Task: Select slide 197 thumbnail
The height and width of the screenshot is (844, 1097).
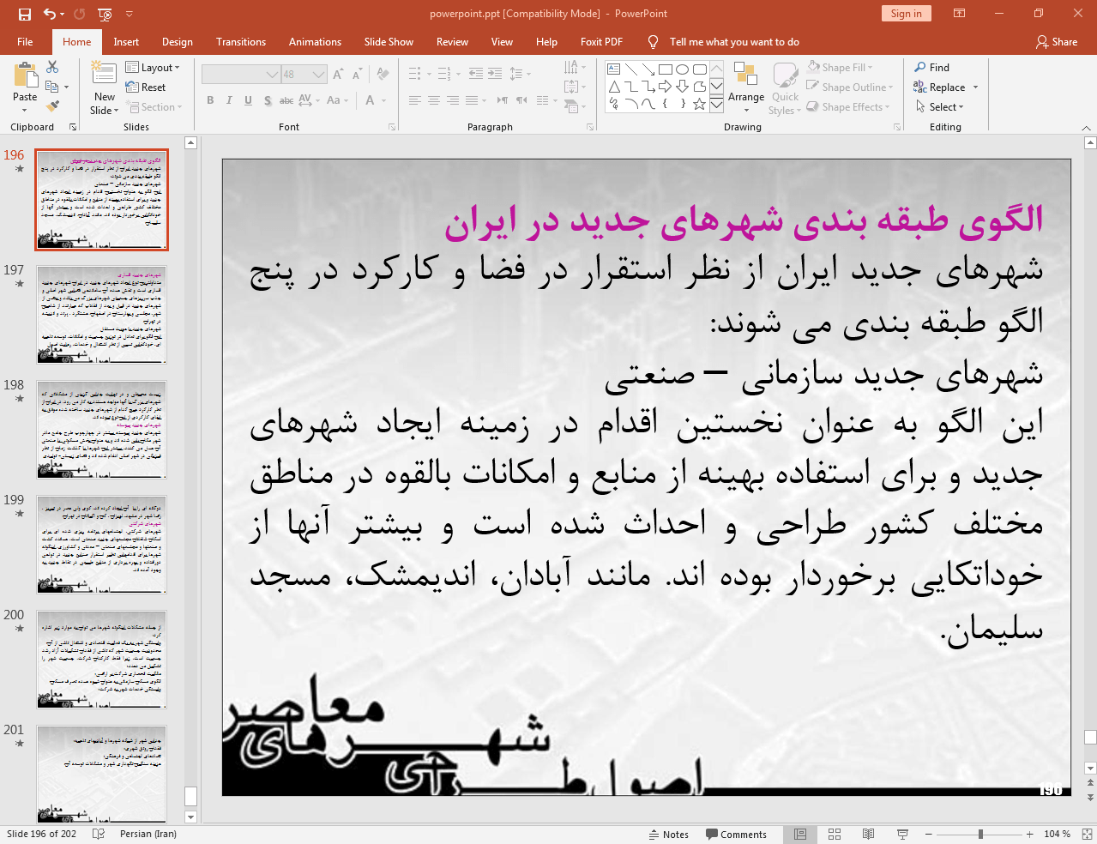Action: pyautogui.click(x=101, y=314)
